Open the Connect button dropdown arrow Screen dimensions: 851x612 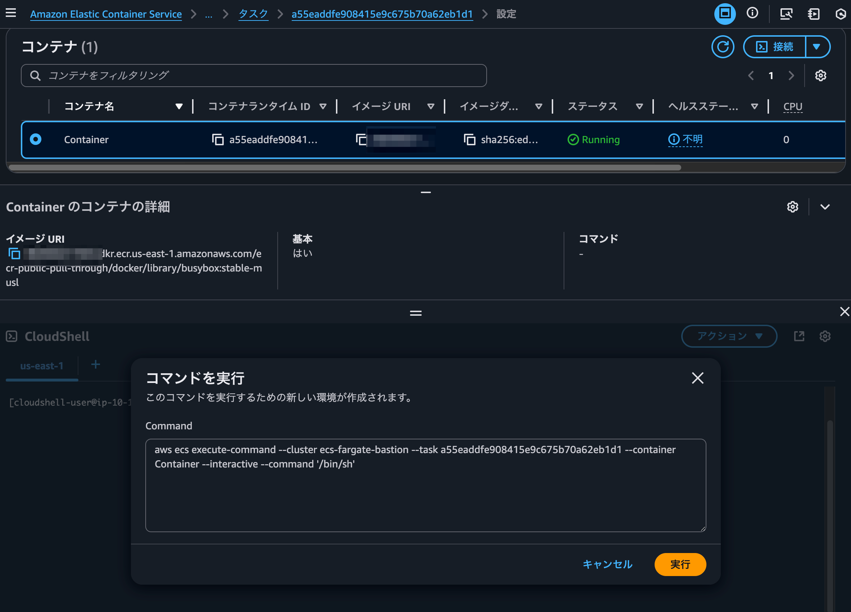(x=817, y=47)
